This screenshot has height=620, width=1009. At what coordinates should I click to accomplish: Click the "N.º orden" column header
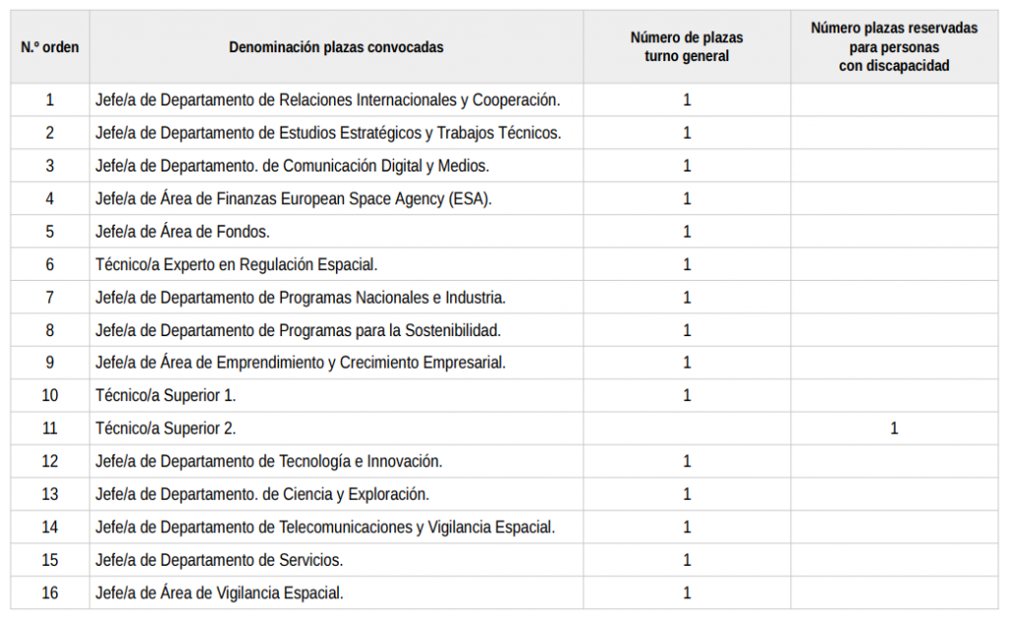[49, 47]
